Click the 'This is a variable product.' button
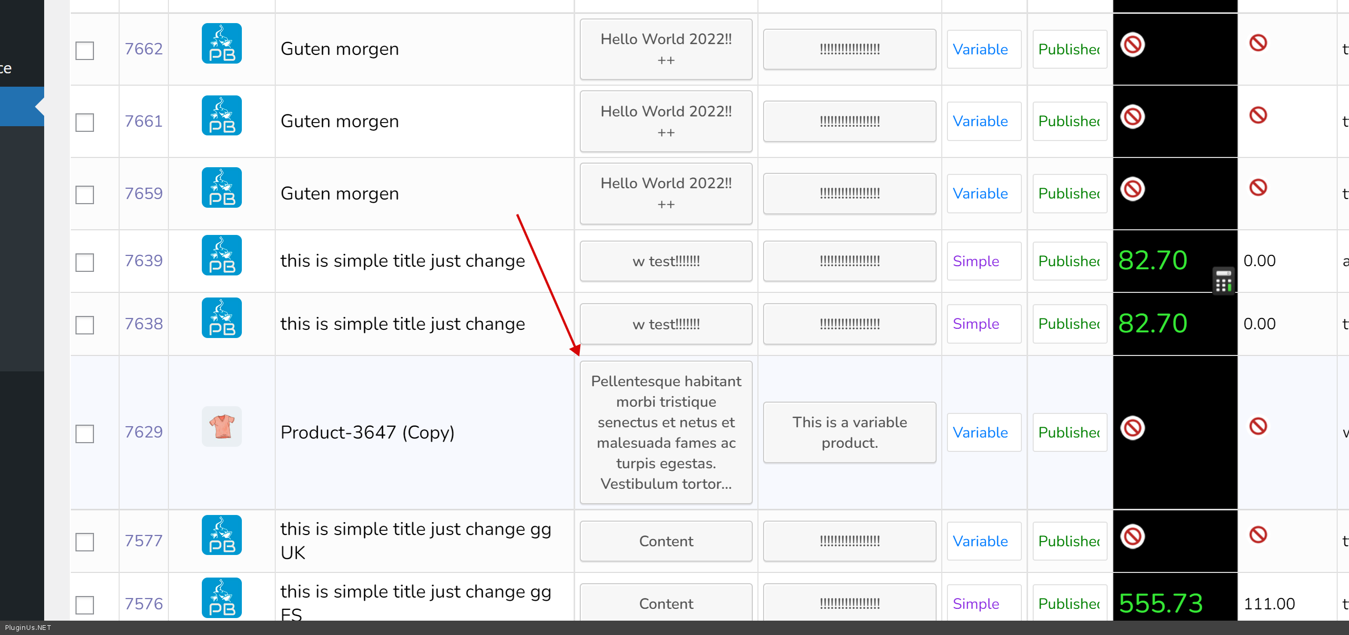 tap(849, 432)
